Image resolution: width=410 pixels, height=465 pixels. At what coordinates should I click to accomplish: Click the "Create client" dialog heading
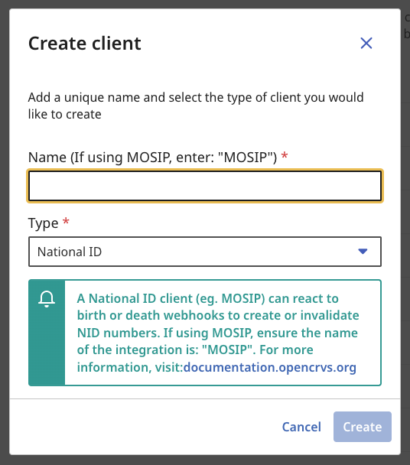pyautogui.click(x=85, y=44)
